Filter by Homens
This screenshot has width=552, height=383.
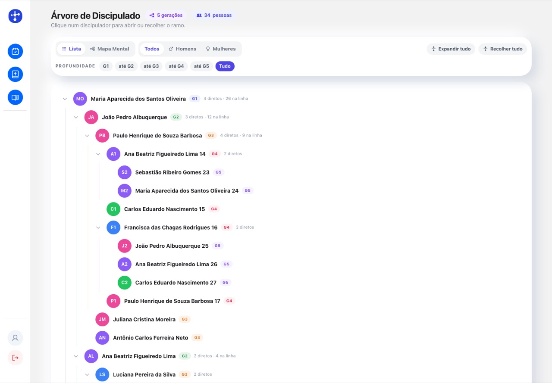(x=182, y=49)
